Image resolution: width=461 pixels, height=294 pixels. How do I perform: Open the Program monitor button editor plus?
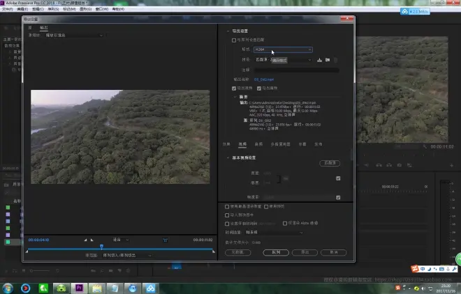click(451, 166)
